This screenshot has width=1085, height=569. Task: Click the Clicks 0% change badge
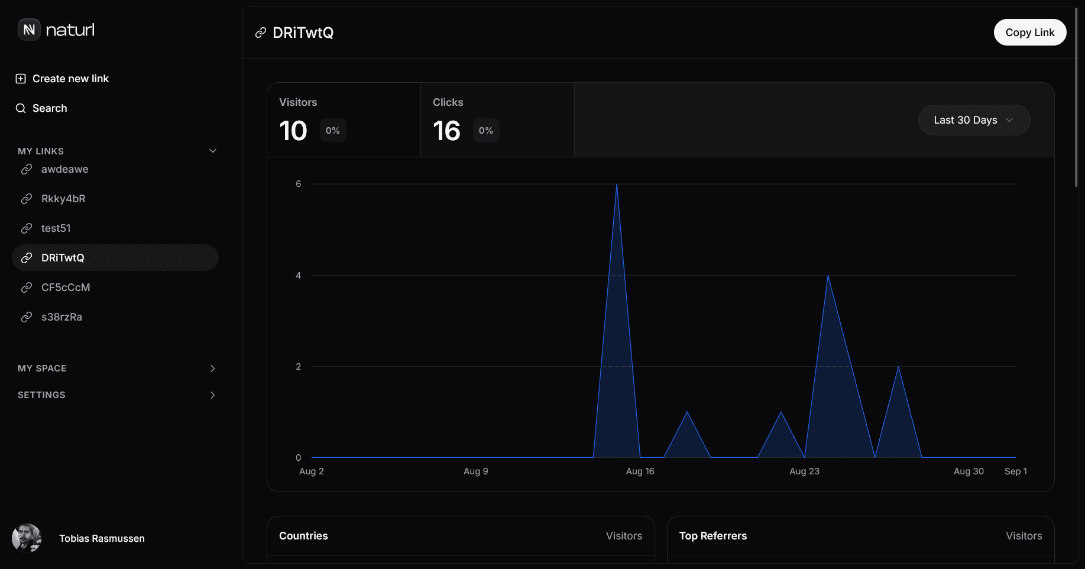coord(486,131)
